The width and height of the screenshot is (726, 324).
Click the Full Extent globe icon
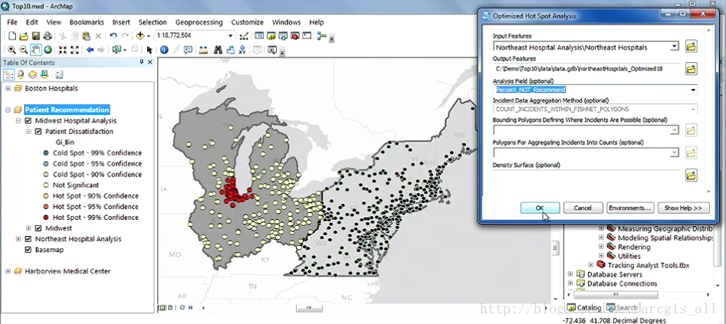[x=48, y=50]
